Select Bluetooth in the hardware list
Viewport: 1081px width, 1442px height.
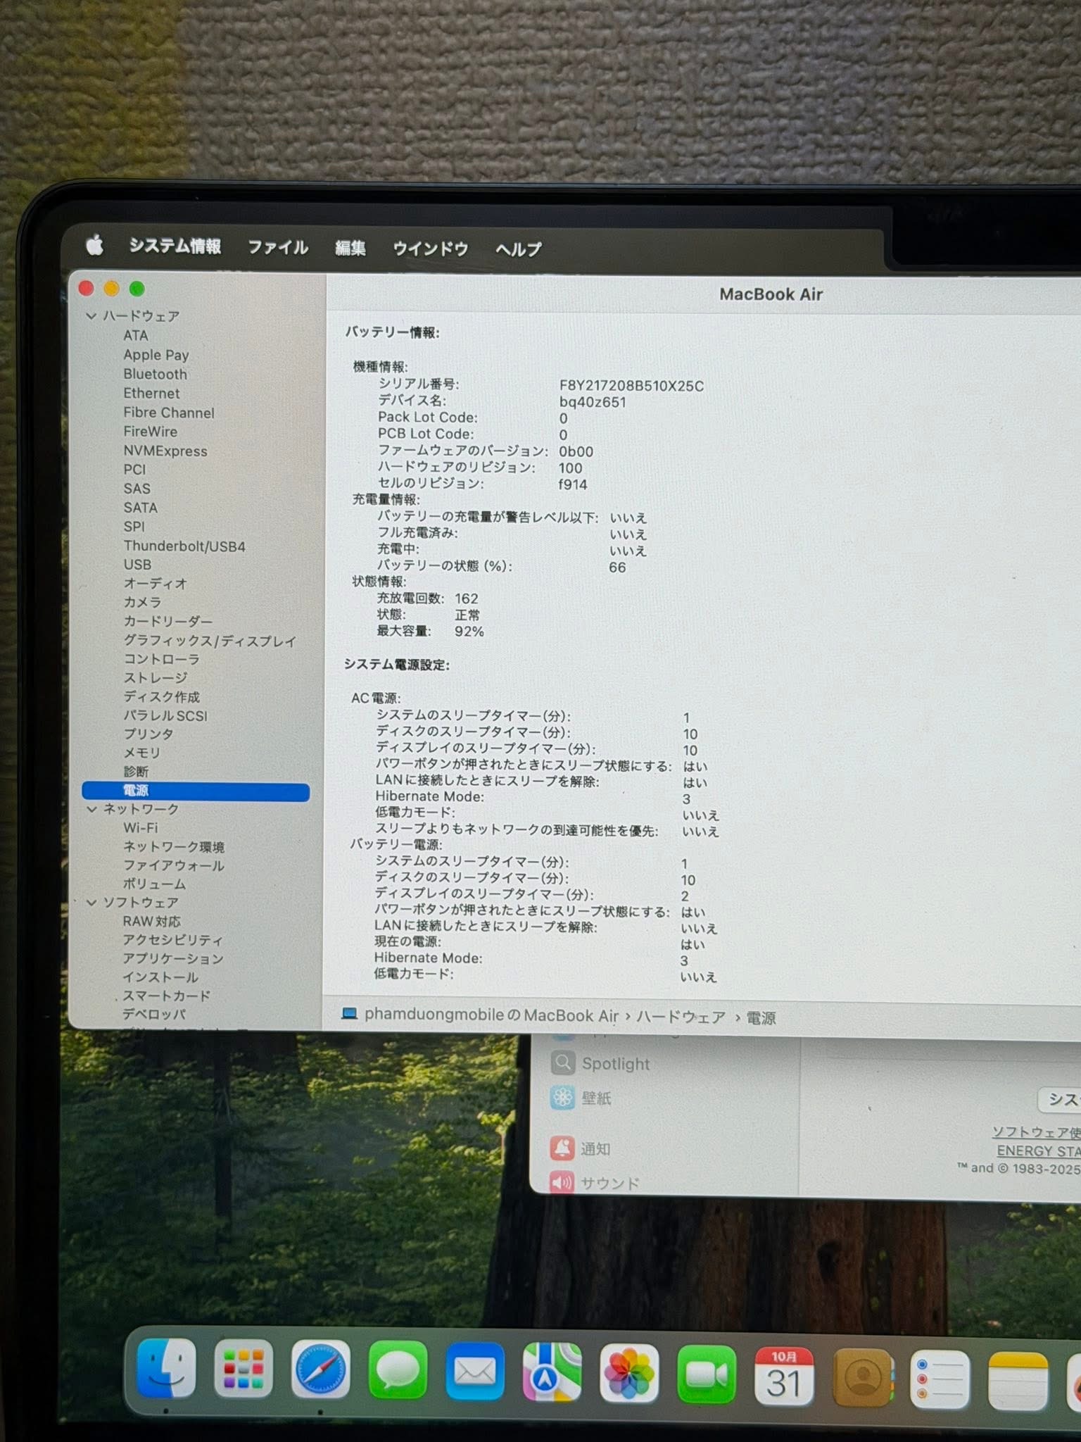155,375
